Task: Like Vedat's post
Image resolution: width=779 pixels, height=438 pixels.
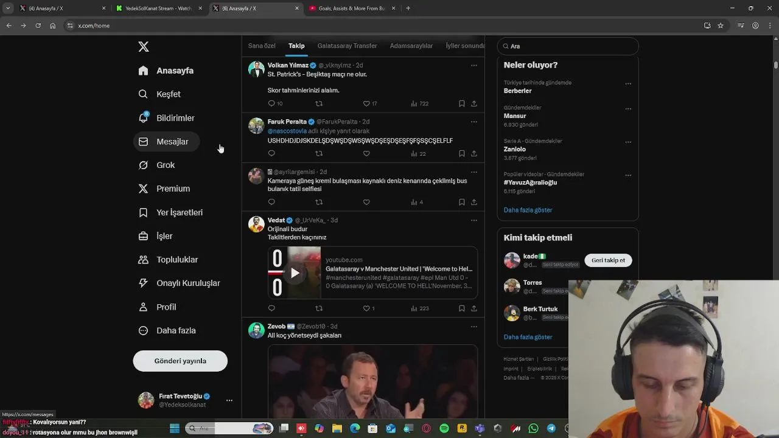Action: coord(366,308)
